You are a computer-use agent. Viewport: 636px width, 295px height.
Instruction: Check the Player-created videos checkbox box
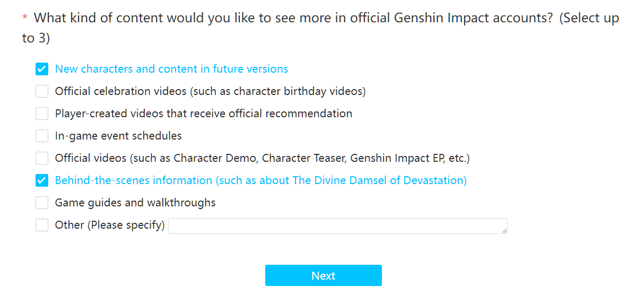42,114
